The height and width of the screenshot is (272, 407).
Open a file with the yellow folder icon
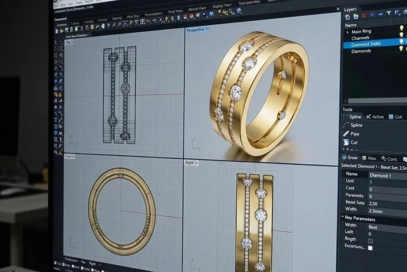tap(62, 31)
